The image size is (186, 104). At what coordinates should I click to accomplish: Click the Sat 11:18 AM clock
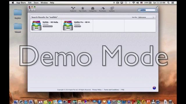(x=159, y=3)
